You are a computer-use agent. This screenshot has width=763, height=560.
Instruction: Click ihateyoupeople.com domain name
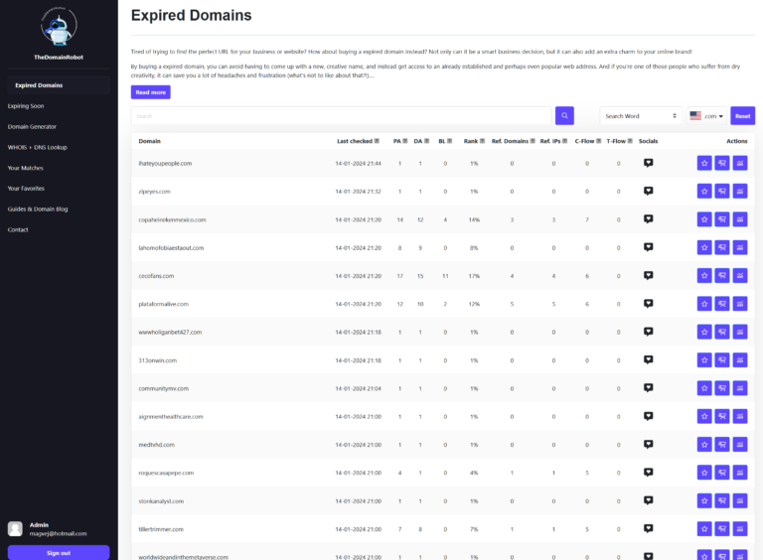point(165,163)
